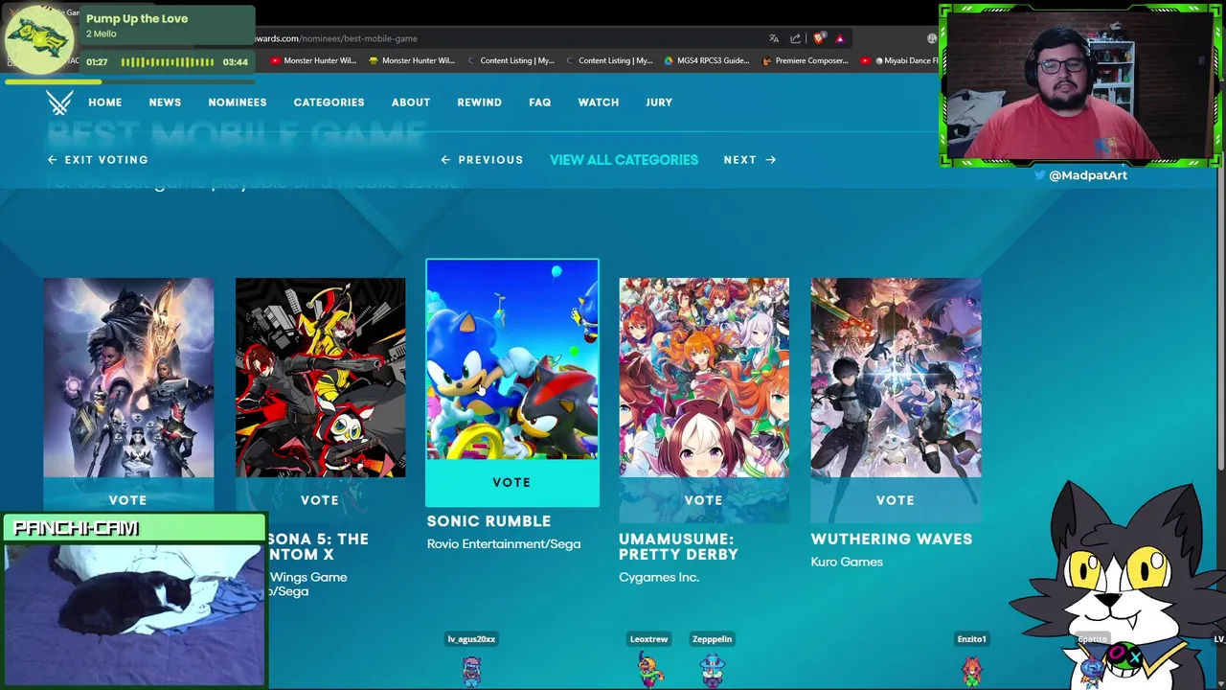This screenshot has width=1226, height=690.
Task: Open the Watch nav item
Action: (x=599, y=103)
